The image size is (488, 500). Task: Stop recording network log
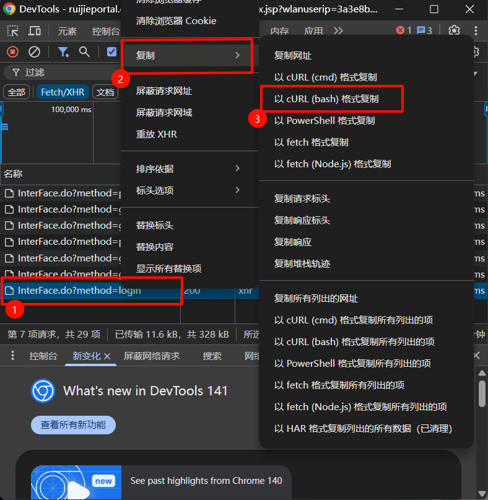pos(13,52)
